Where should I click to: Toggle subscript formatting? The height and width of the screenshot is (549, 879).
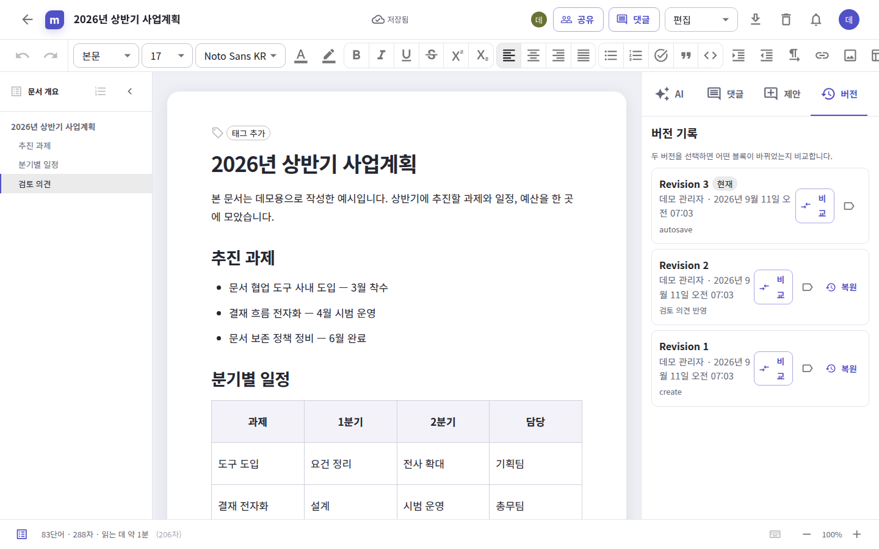coord(482,56)
